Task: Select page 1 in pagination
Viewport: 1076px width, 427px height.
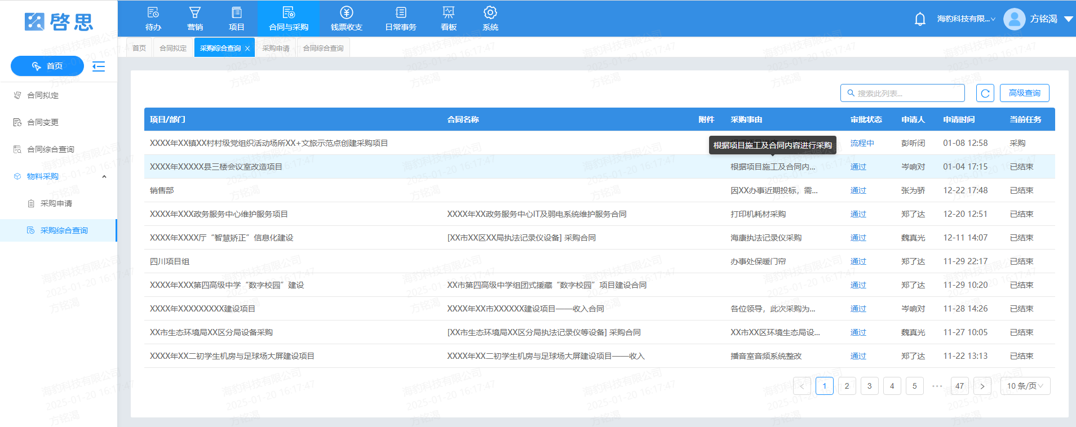Action: 824,386
